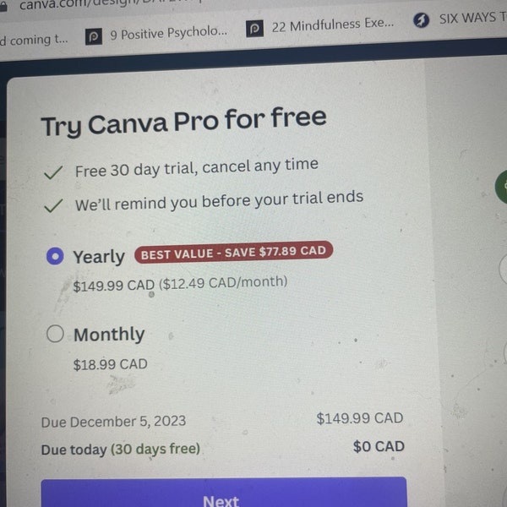Screen dimensions: 507x507
Task: Click the checkmark beside Free 30 day trial
Action: coord(53,172)
